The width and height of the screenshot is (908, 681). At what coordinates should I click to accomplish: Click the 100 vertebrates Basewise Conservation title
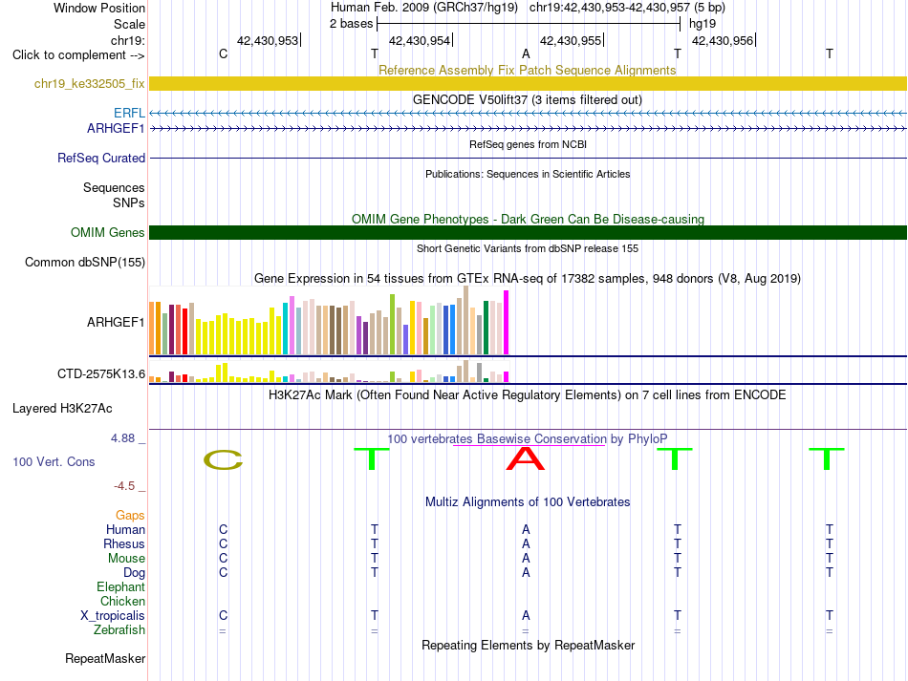click(x=527, y=438)
